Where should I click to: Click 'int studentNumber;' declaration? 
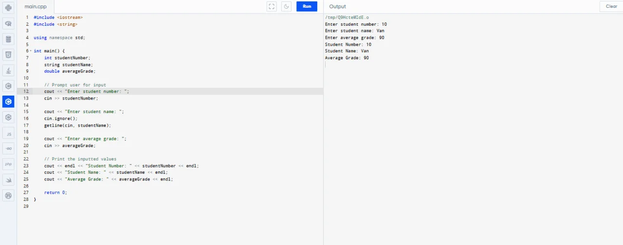67,58
